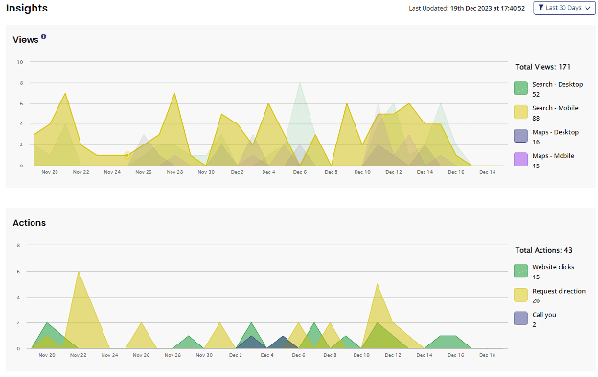Image resolution: width=598 pixels, height=377 pixels.
Task: Click the info icon beside Views
Action: pos(43,37)
